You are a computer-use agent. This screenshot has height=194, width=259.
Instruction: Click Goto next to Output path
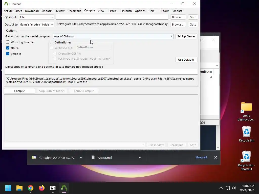point(193,25)
